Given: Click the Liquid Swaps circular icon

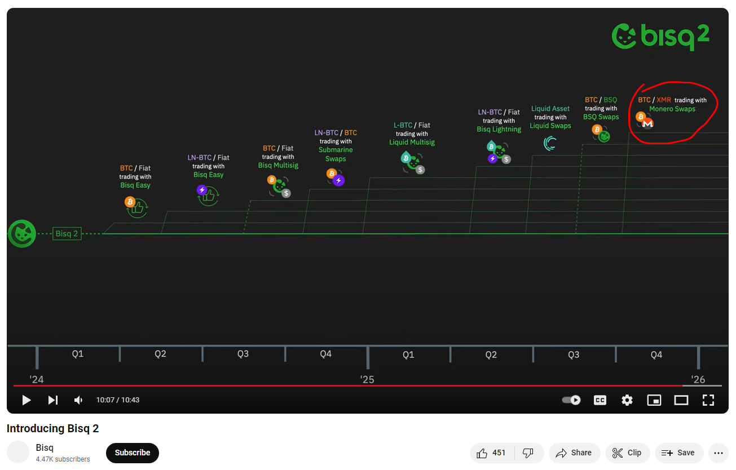Looking at the screenshot, I should 550,143.
